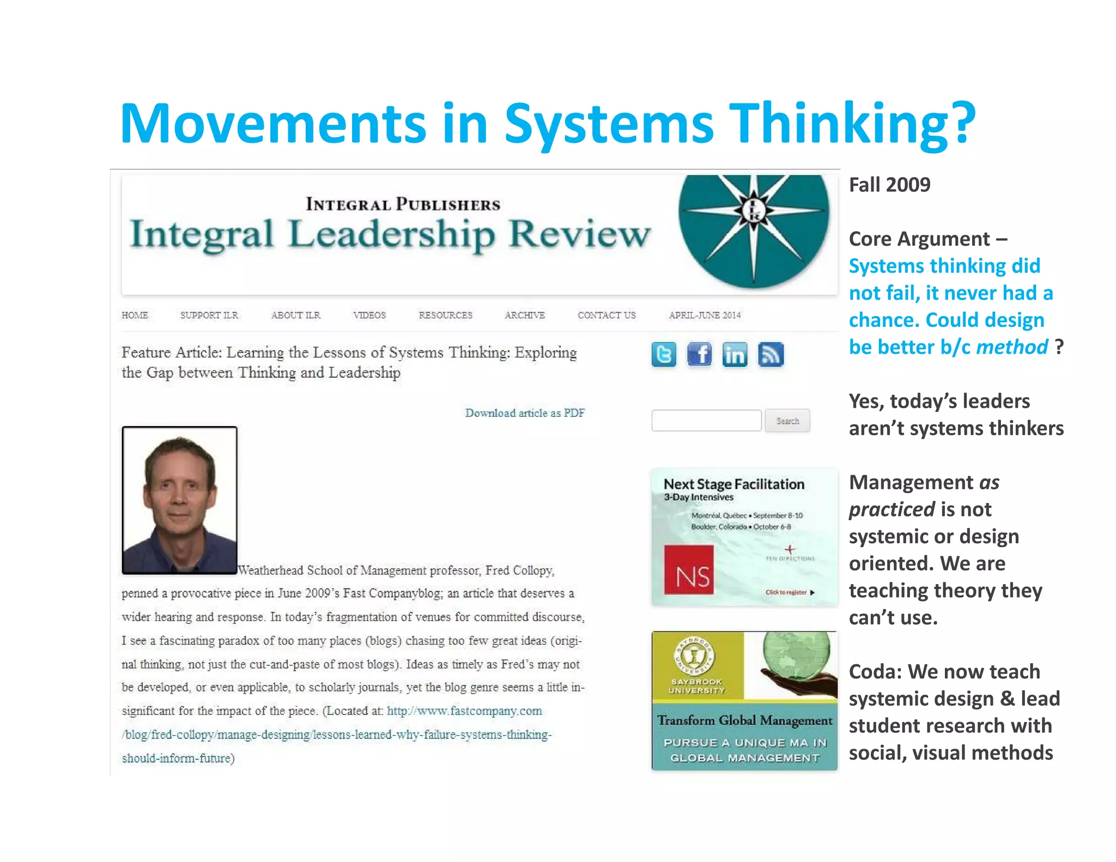The width and height of the screenshot is (1116, 862).
Task: Click the Integral Leadership Review banner title
Action: [390, 234]
